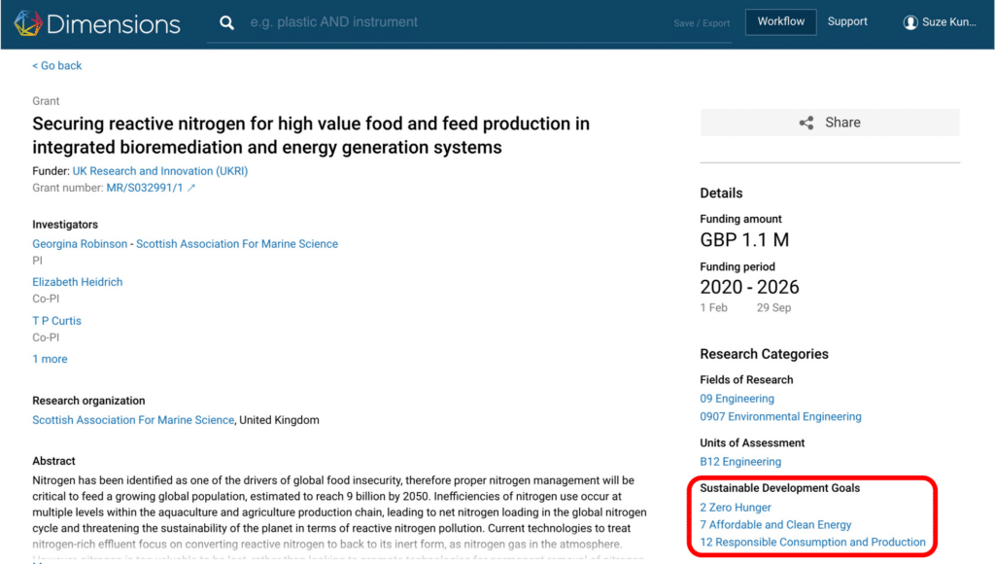Select B12 Engineering unit of assessment
This screenshot has height=564, width=995.
(x=740, y=462)
